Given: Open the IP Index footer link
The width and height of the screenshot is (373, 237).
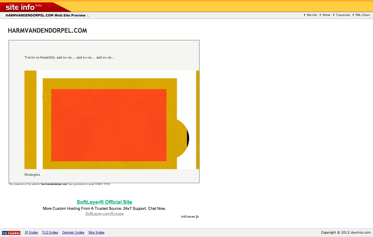Looking at the screenshot, I should coord(31,233).
